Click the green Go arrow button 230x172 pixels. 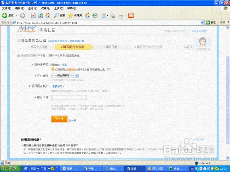(x=208, y=22)
